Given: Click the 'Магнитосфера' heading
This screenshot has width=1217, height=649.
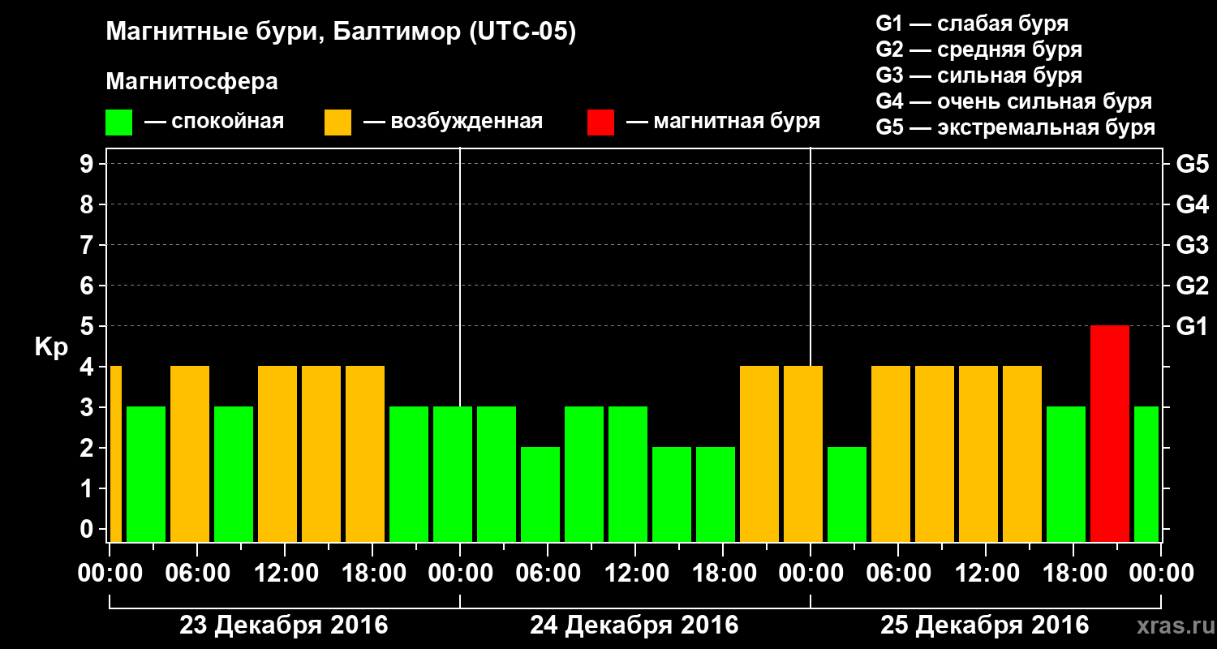Looking at the screenshot, I should coord(191,82).
